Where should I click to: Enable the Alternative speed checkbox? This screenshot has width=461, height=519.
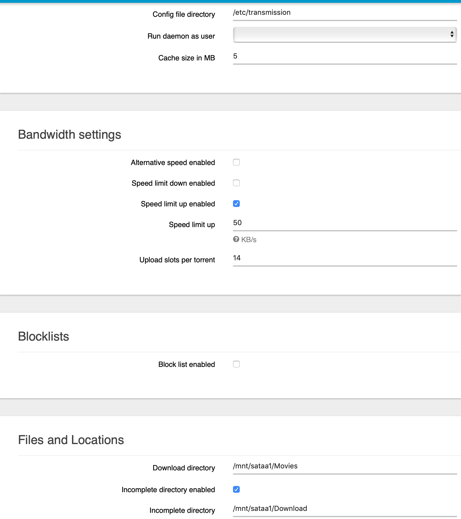point(236,162)
